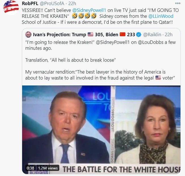Click the @SidneyPowell1 mention link
The image size is (185, 176).
[x=89, y=10]
